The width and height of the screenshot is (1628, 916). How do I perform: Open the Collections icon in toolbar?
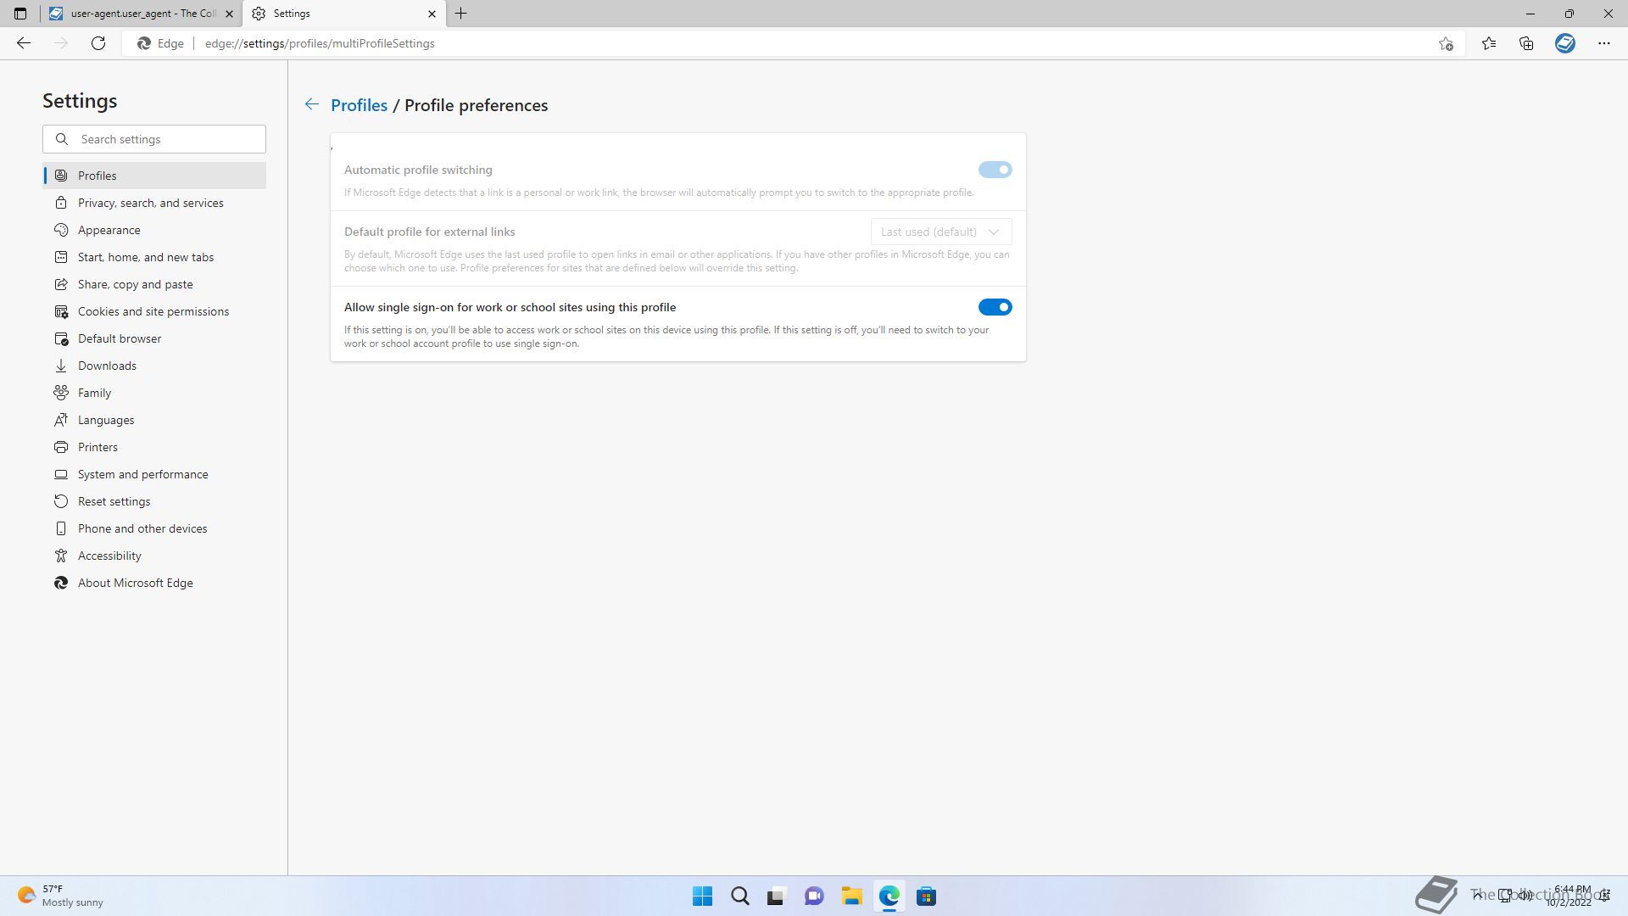pos(1526,43)
